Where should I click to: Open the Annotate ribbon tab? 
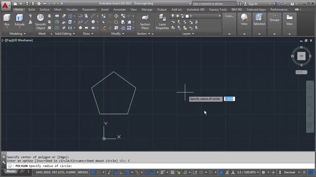click(x=119, y=9)
